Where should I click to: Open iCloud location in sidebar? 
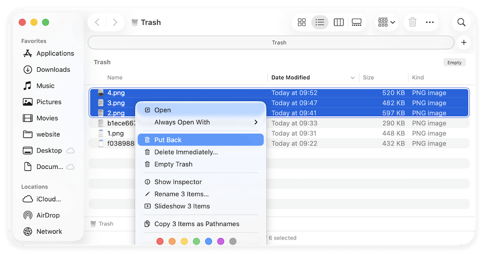(x=42, y=199)
